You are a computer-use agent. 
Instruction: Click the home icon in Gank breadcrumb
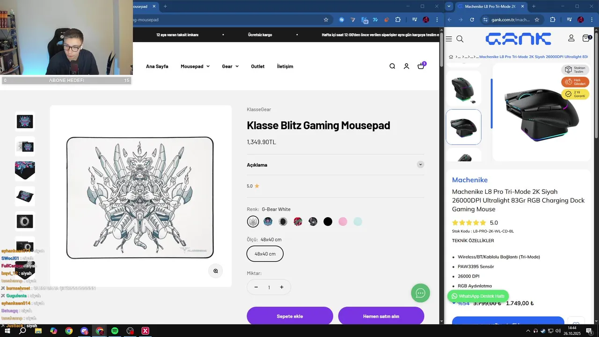[x=451, y=57]
